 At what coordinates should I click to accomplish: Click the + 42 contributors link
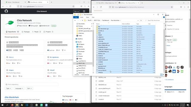(169, 80)
